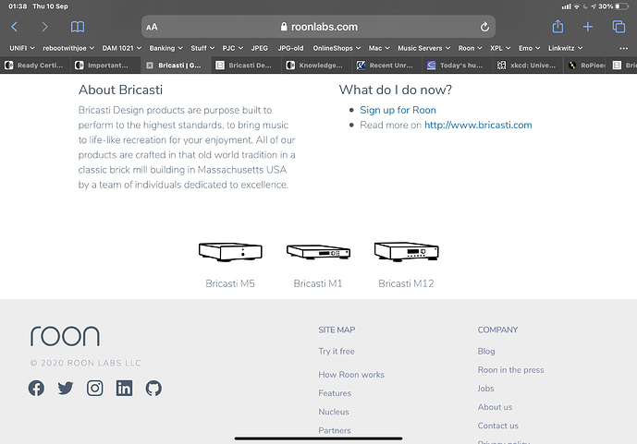The image size is (637, 444).
Task: Expand the OnlineShops bookmarks folder
Action: coord(337,48)
